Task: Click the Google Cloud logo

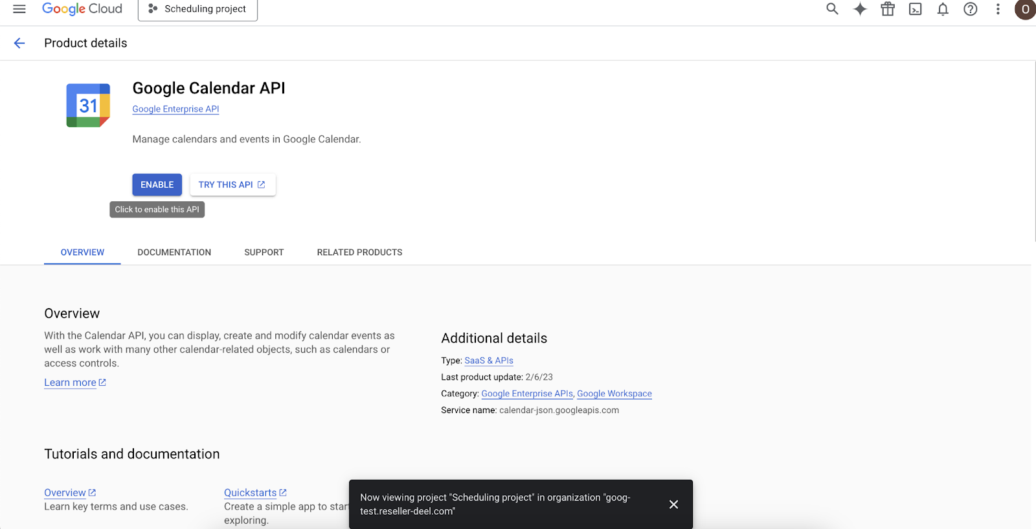Action: click(x=82, y=9)
